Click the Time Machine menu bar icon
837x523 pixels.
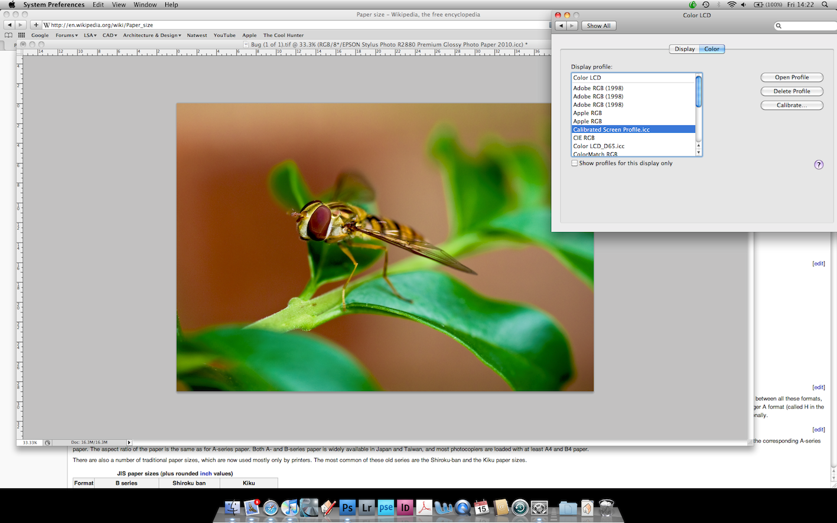pos(705,5)
